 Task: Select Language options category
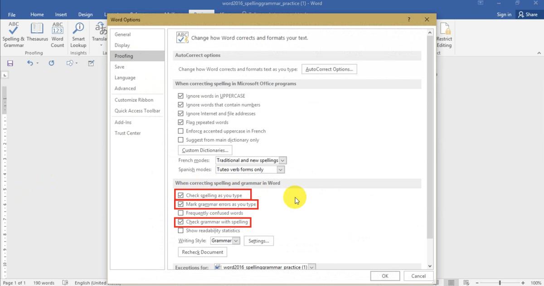tap(137, 78)
